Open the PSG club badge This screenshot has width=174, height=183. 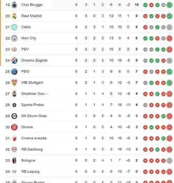click(14, 71)
